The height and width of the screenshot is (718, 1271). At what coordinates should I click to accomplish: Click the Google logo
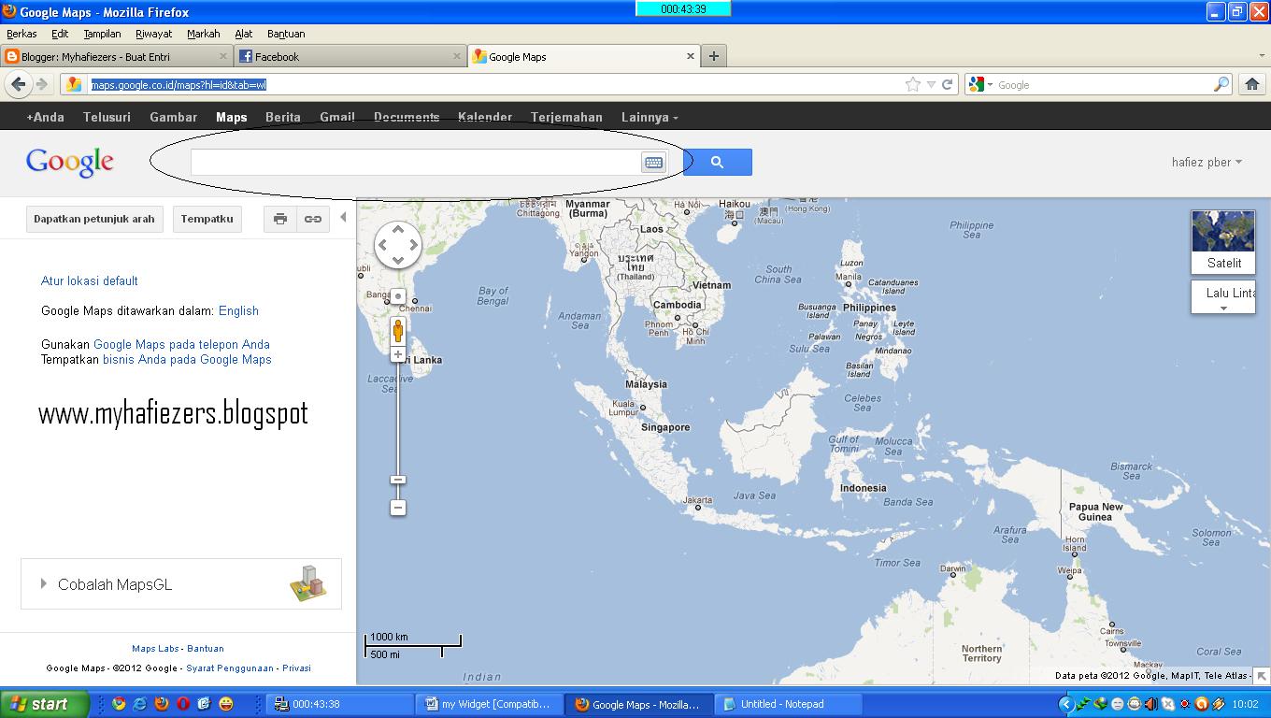pyautogui.click(x=70, y=162)
